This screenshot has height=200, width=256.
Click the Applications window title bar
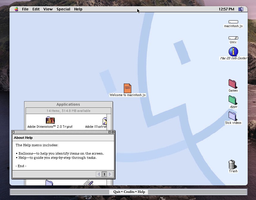(x=68, y=104)
